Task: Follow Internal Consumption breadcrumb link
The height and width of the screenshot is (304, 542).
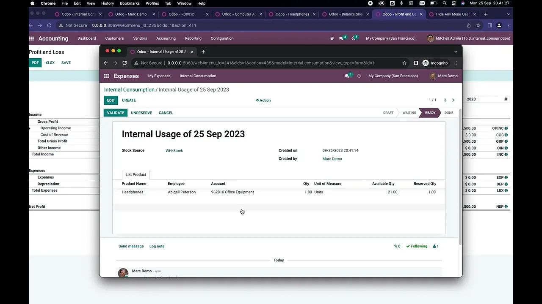Action: [129, 90]
